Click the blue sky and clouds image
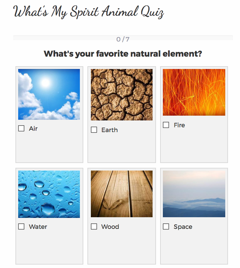240x268 pixels. 49,94
